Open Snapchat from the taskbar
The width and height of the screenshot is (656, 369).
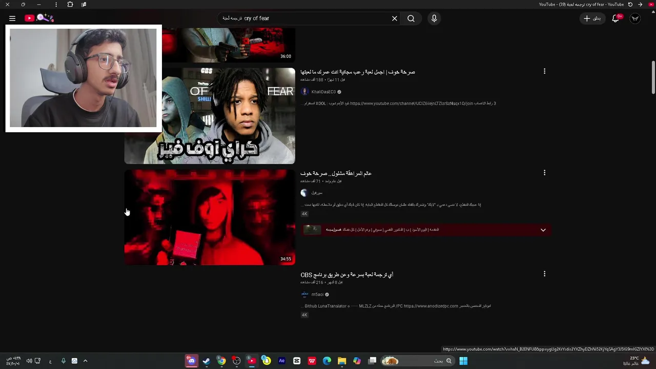click(266, 361)
